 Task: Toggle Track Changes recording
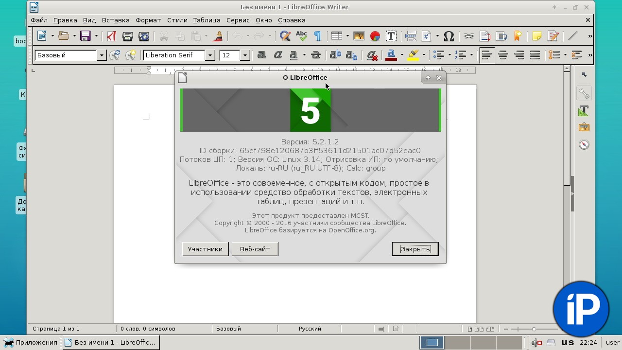(553, 36)
